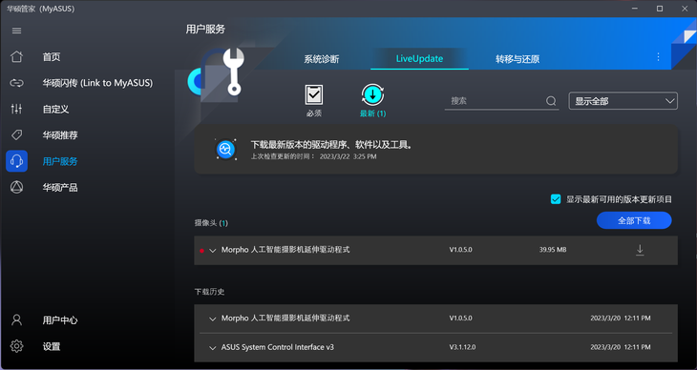Click the 下载历史 heading
The height and width of the screenshot is (370, 697).
[x=209, y=292]
